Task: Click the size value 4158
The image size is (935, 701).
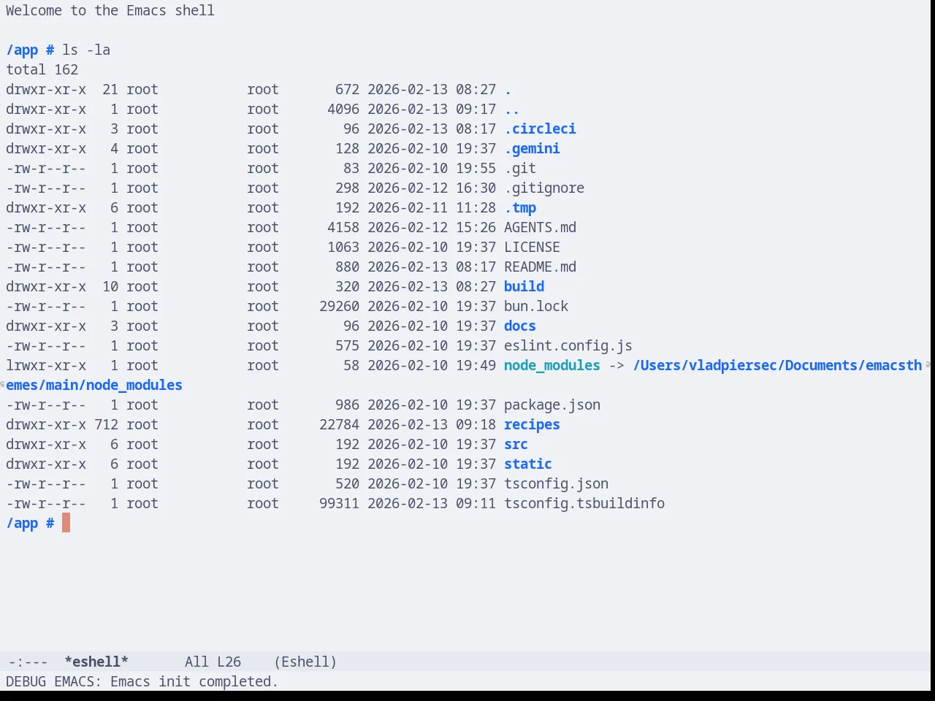Action: coord(343,227)
